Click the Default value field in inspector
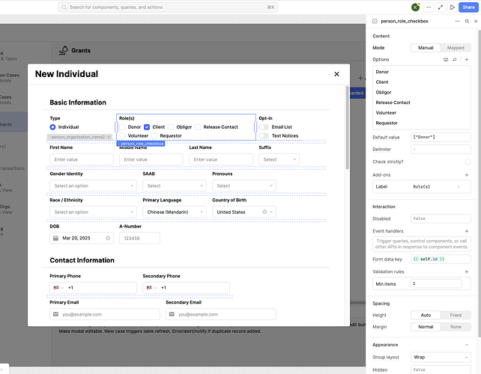 point(441,137)
